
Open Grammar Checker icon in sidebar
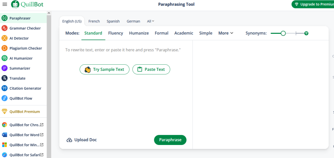coord(5,28)
